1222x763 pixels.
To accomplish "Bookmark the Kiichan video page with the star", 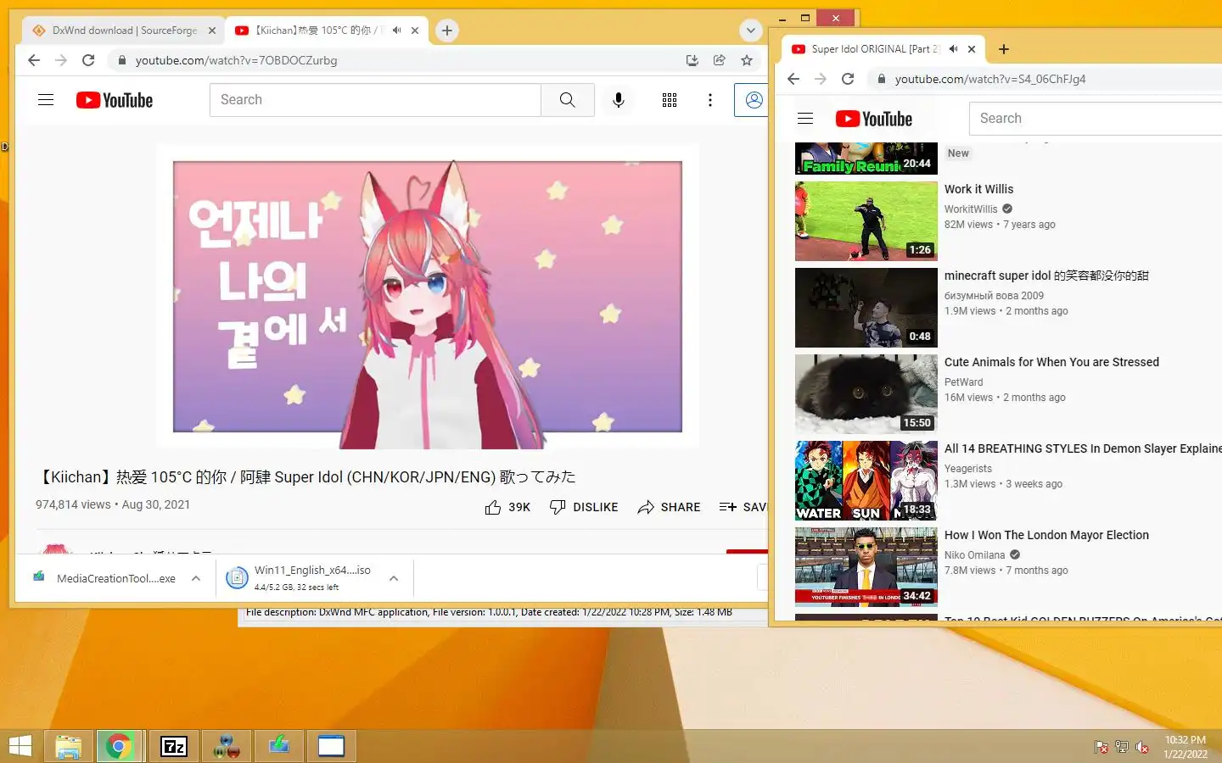I will coord(747,60).
